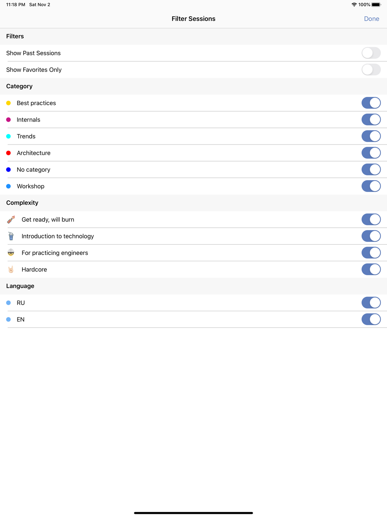The width and height of the screenshot is (387, 517).
Task: Tap the Wi-Fi icon in status bar
Action: [x=354, y=5]
